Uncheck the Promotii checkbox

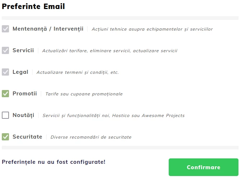click(x=5, y=94)
